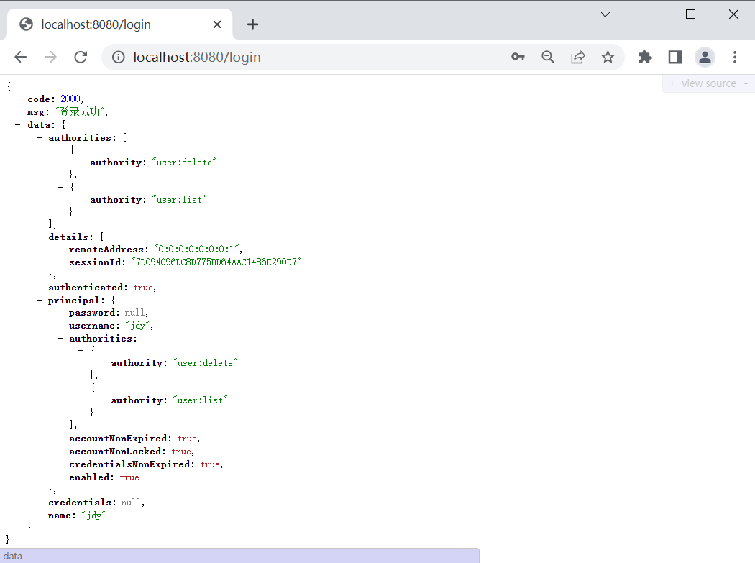Click the browser profile avatar icon
The image size is (755, 563).
(705, 57)
